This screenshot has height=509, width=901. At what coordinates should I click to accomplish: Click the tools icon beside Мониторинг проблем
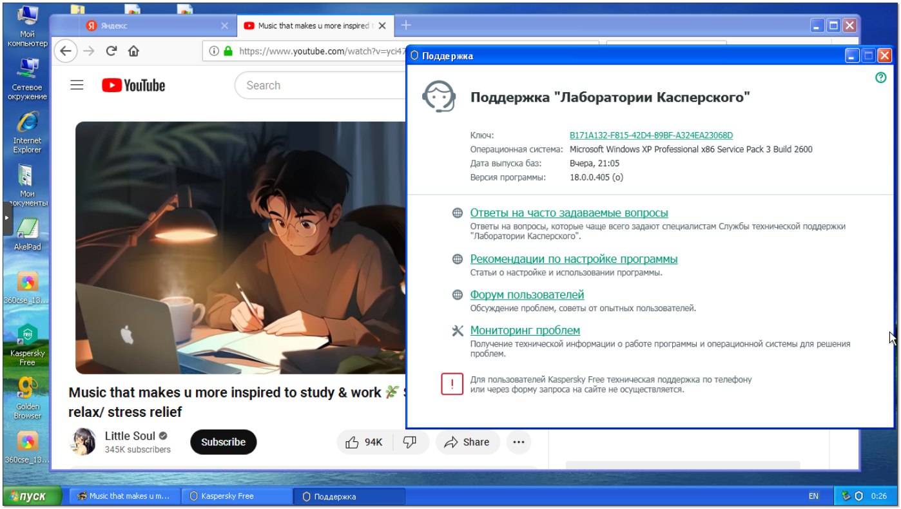click(x=458, y=331)
